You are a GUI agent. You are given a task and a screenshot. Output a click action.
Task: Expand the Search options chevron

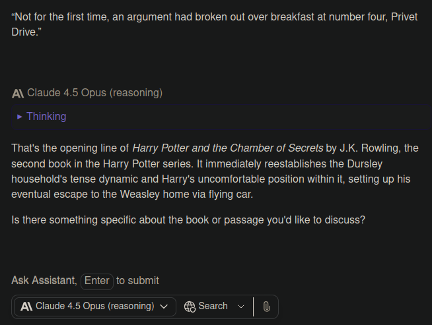241,307
